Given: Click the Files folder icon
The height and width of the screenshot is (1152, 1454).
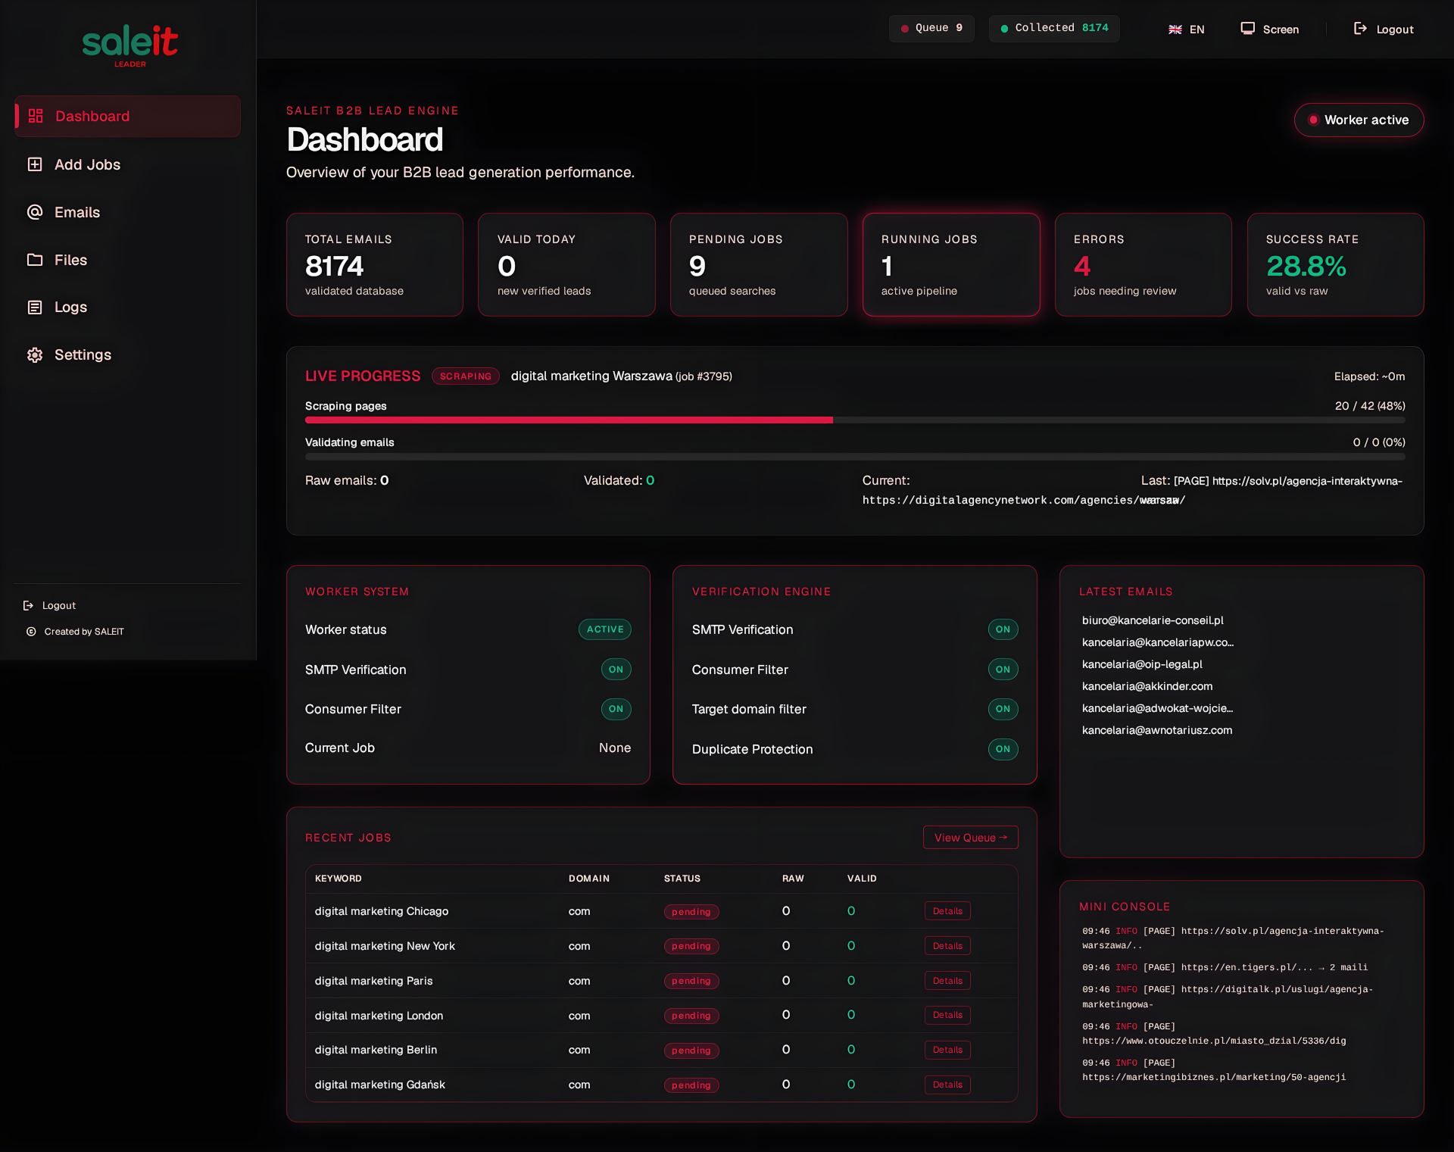Looking at the screenshot, I should 35,260.
